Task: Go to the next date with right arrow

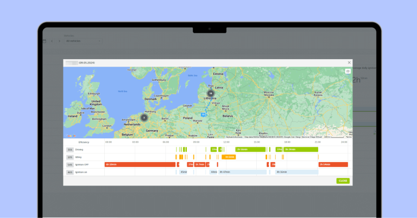Action: point(58,41)
